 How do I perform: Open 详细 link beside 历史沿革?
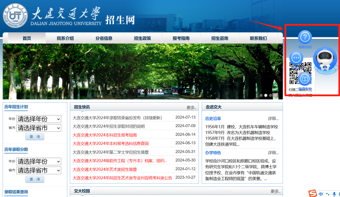(x=273, y=119)
